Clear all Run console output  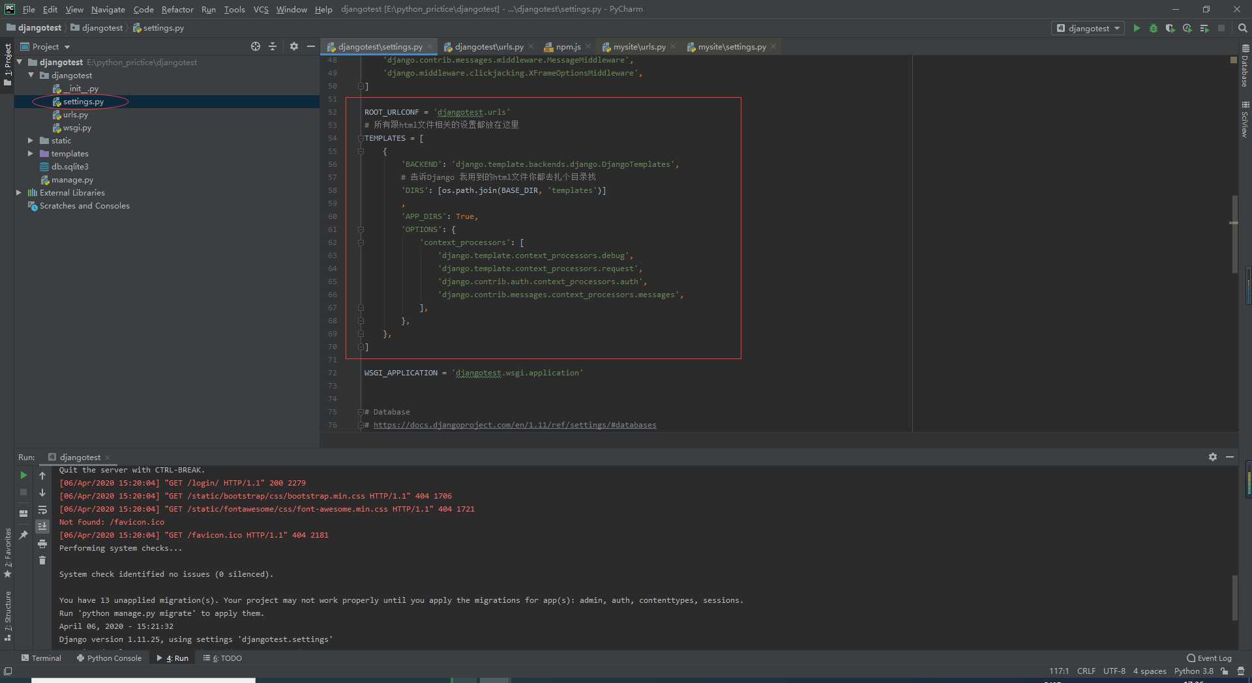click(x=42, y=560)
